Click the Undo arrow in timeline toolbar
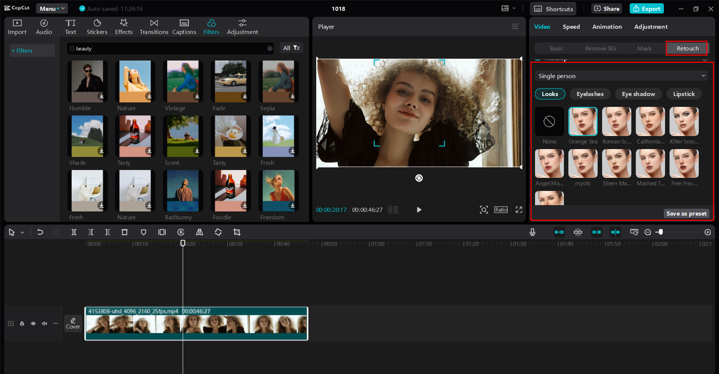This screenshot has width=719, height=374. (x=40, y=232)
